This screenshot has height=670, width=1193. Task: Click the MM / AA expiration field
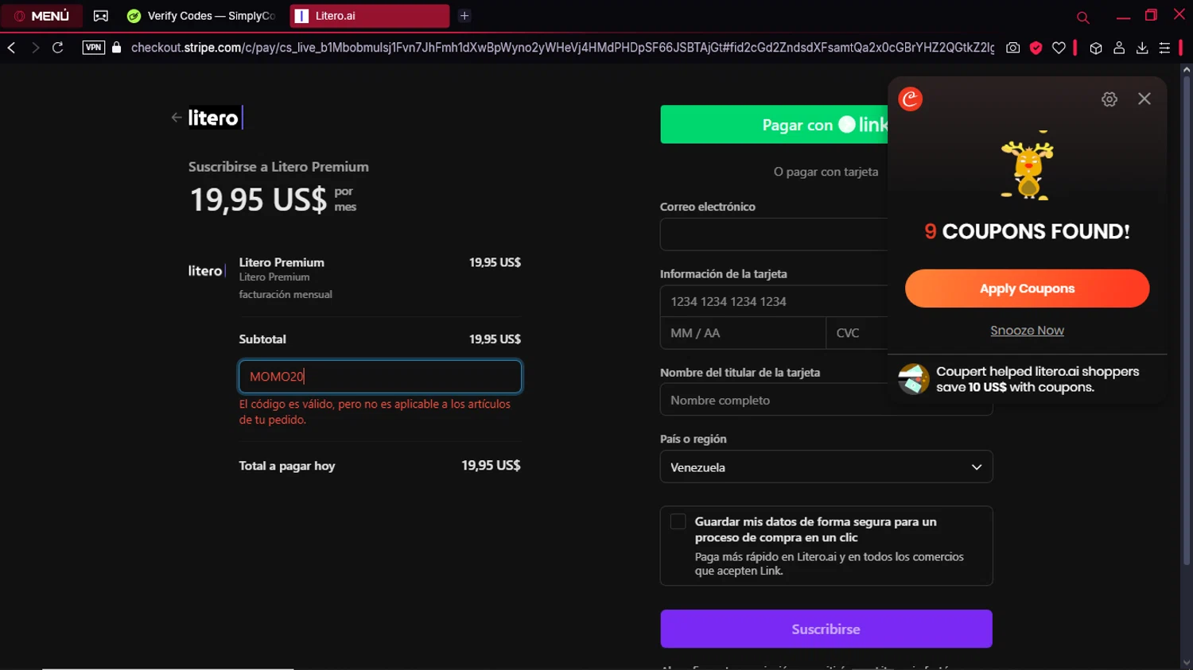click(x=743, y=333)
